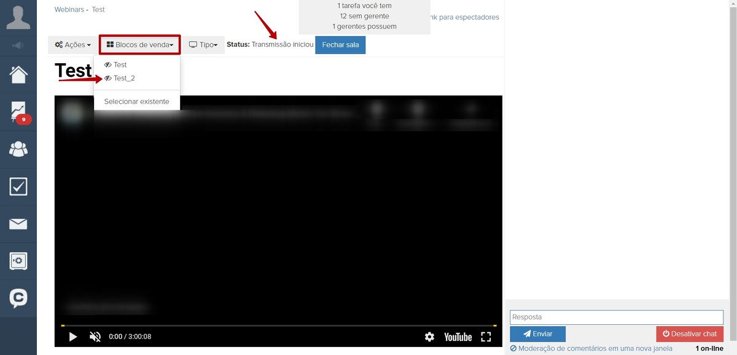Expand the Ações dropdown
Image resolution: width=737 pixels, height=355 pixels.
coord(72,45)
